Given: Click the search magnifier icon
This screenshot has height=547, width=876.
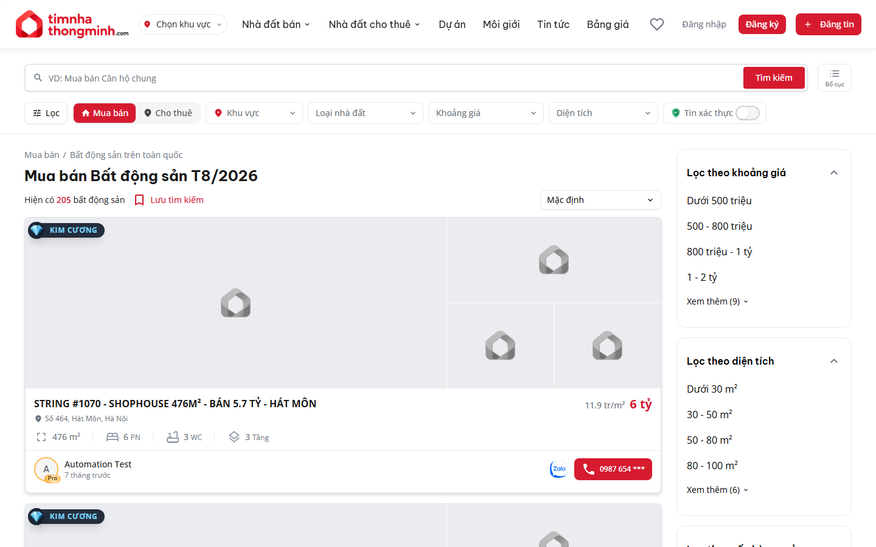Looking at the screenshot, I should pos(38,78).
